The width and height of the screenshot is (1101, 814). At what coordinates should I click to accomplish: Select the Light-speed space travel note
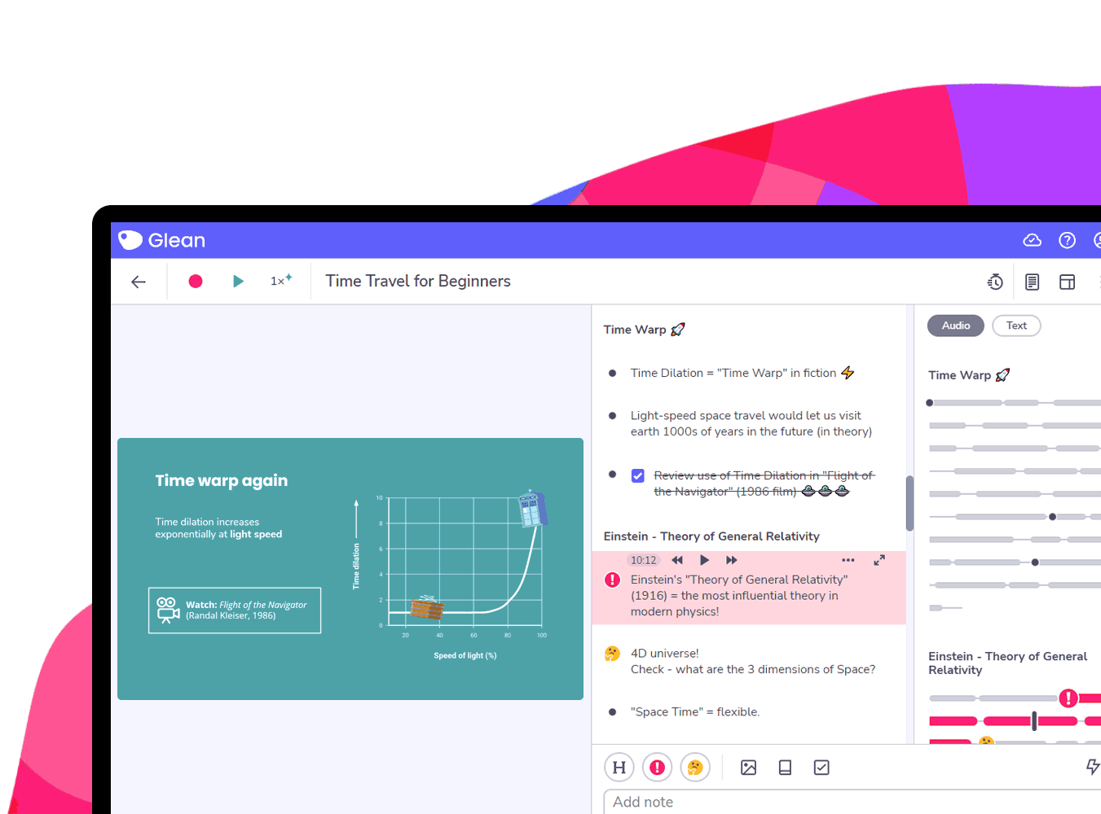(x=751, y=423)
